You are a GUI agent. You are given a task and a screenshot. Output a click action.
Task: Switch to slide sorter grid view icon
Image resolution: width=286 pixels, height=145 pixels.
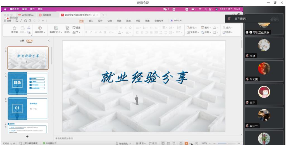(168, 143)
